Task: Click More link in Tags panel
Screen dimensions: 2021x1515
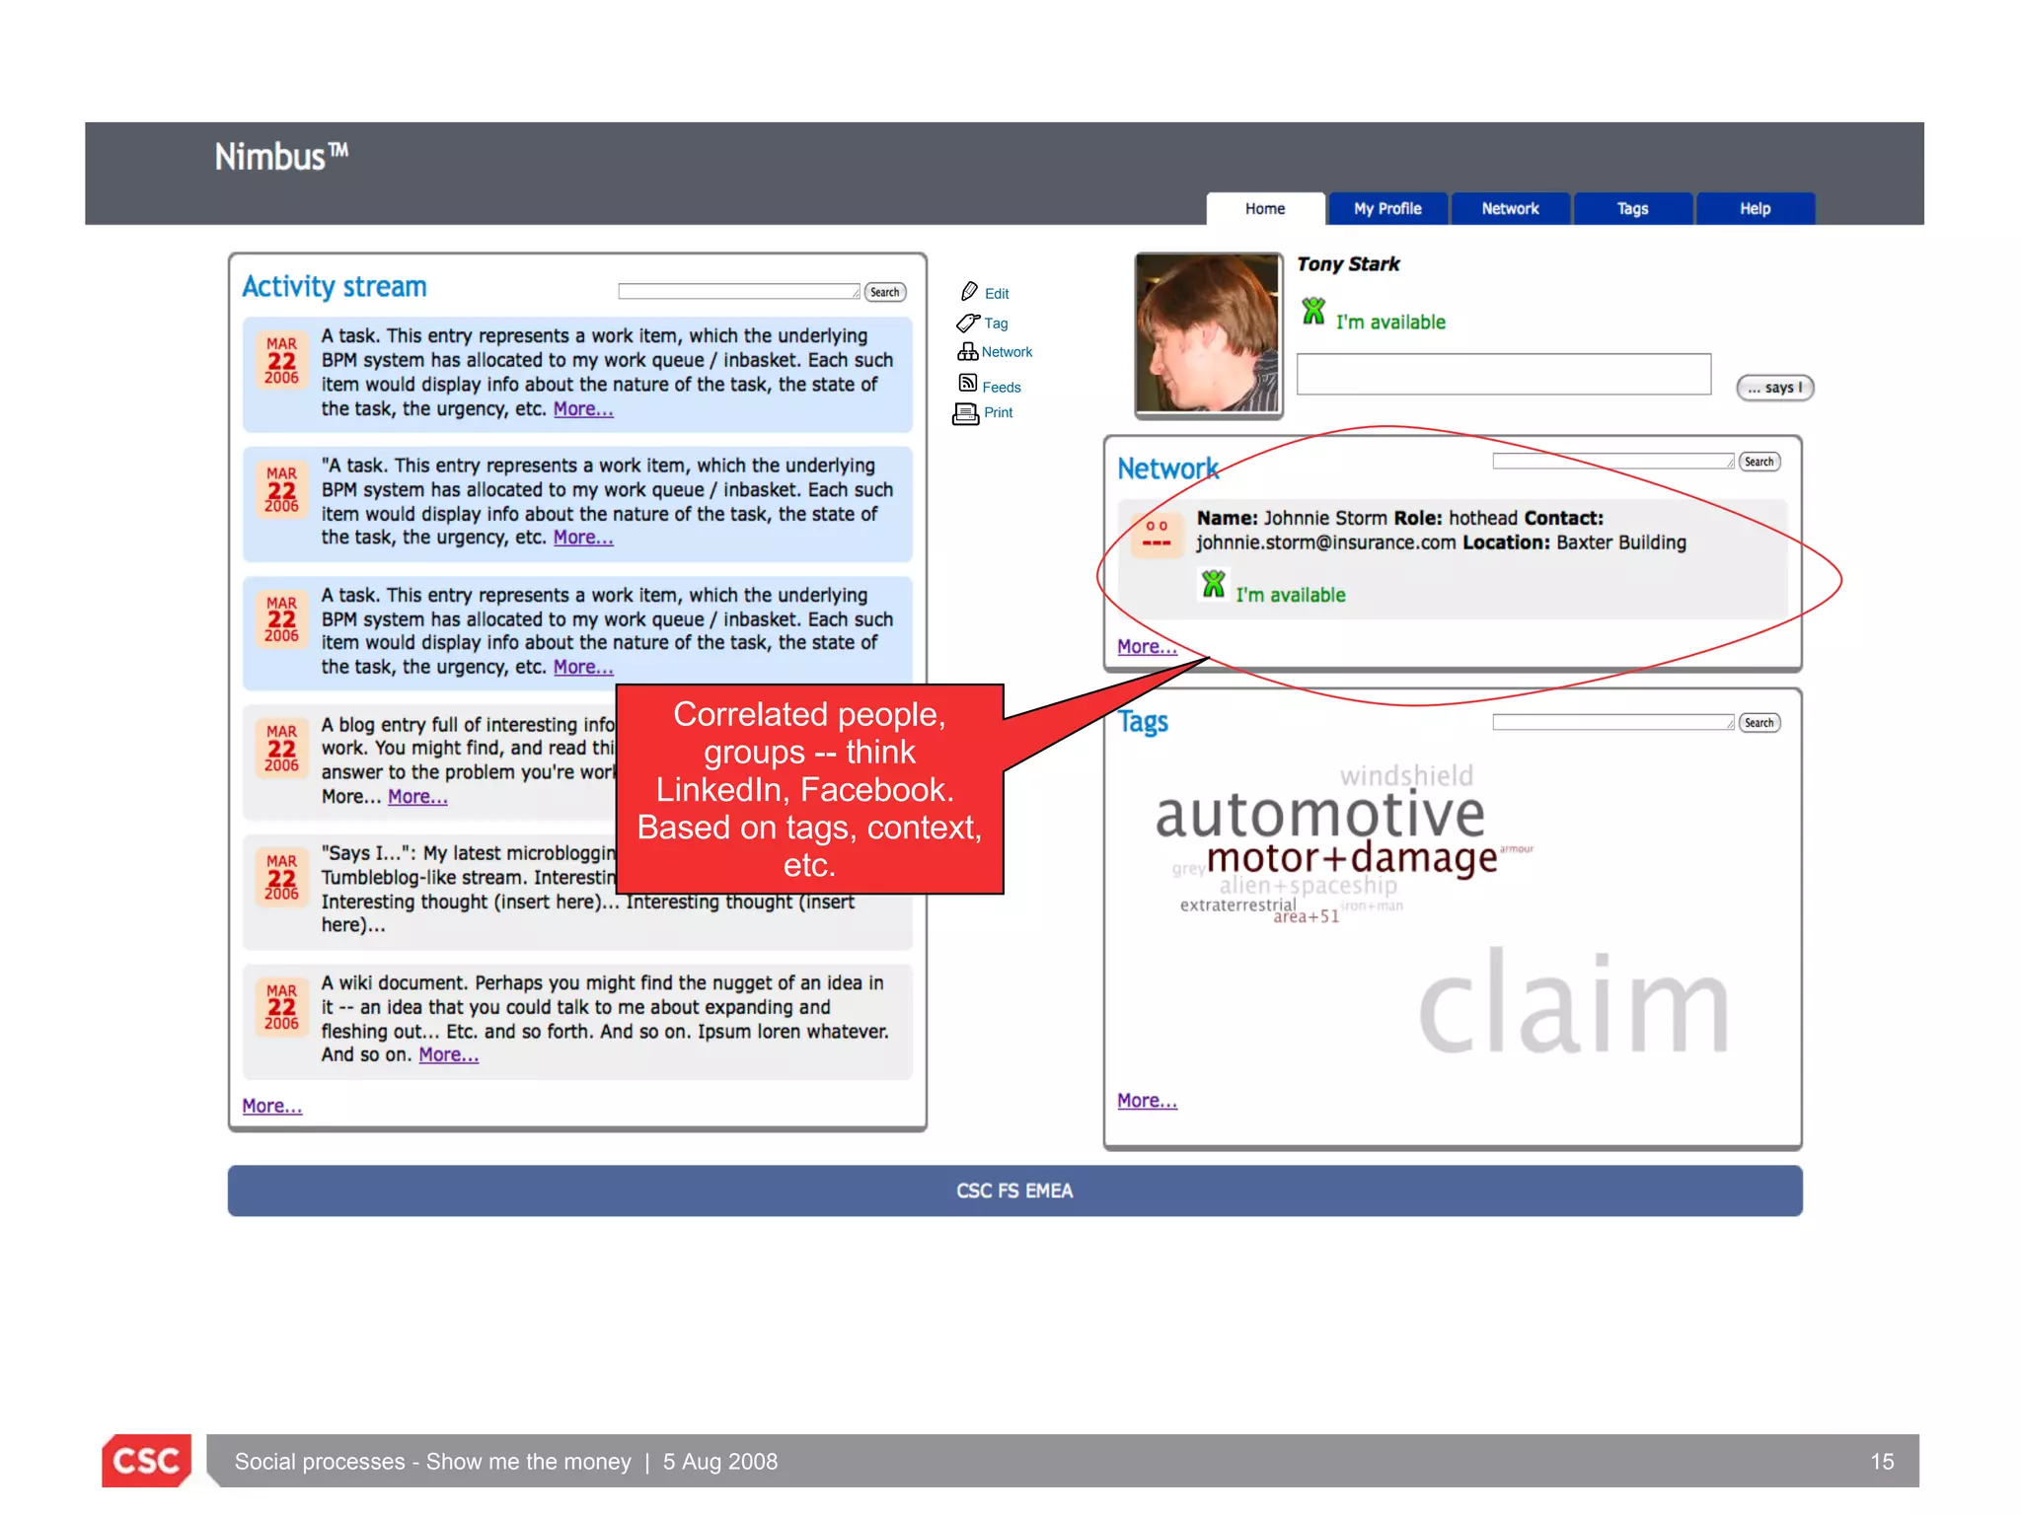Action: pyautogui.click(x=1147, y=1100)
